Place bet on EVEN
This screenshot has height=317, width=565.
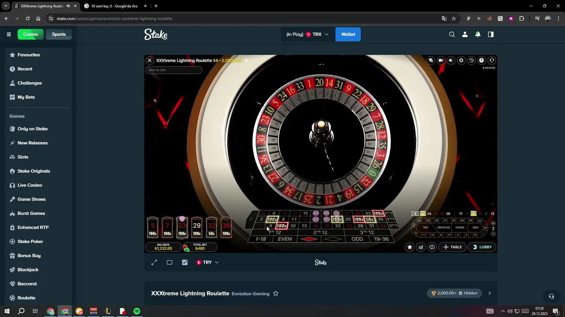pos(285,239)
